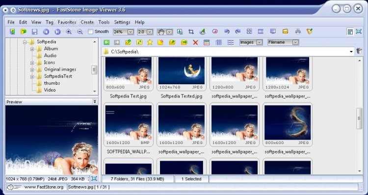368x195 pixels.
Task: Expand the SoftpediaTest folder
Action: [32, 76]
